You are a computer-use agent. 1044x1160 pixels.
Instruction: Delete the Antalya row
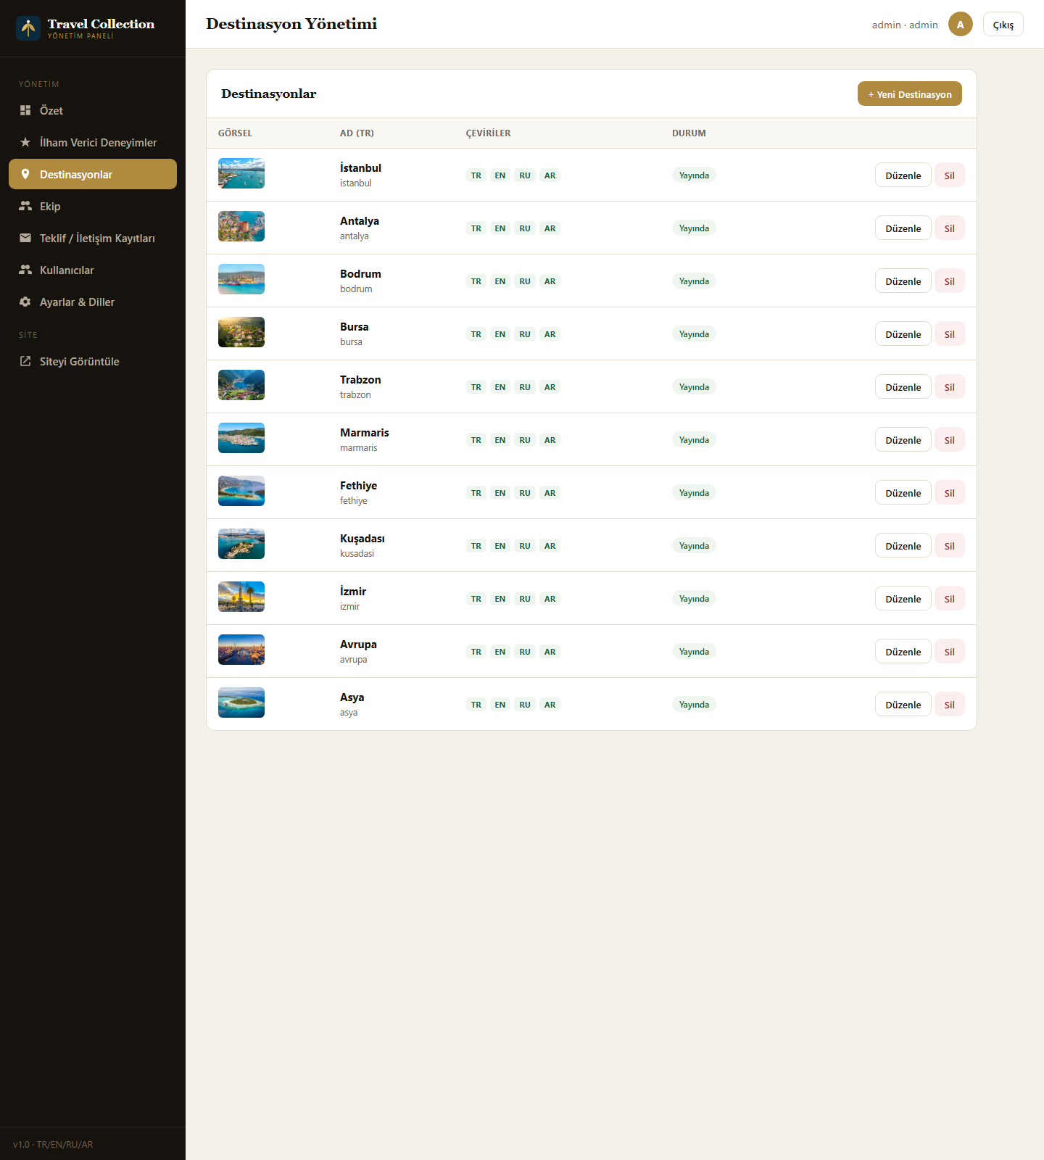pos(950,228)
